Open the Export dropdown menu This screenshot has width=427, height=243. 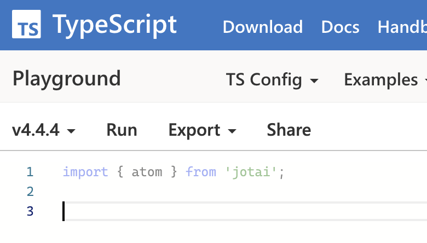click(x=203, y=130)
